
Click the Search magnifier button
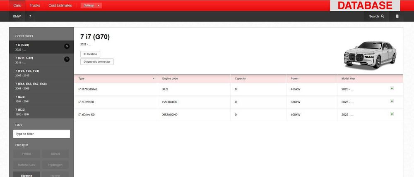tap(376, 17)
